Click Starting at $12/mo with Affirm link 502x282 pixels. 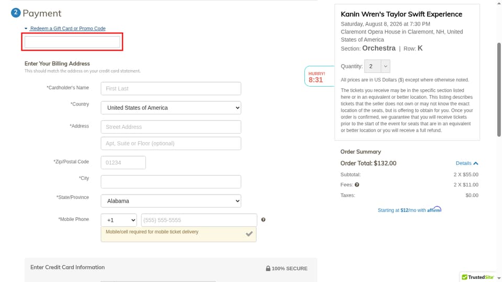[x=409, y=210]
